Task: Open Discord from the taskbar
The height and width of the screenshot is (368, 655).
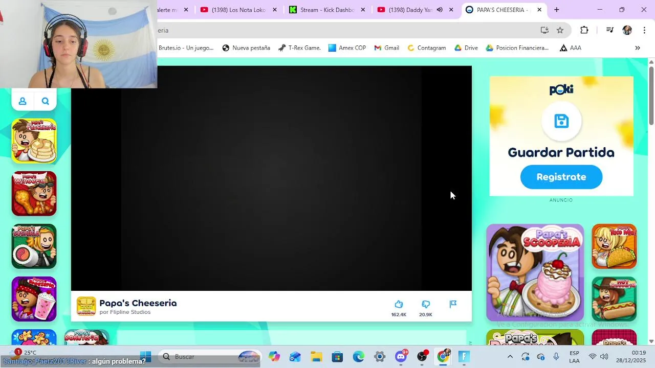Action: tap(401, 356)
